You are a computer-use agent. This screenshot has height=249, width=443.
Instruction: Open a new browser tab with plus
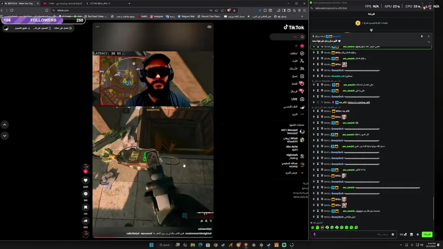point(129,3)
